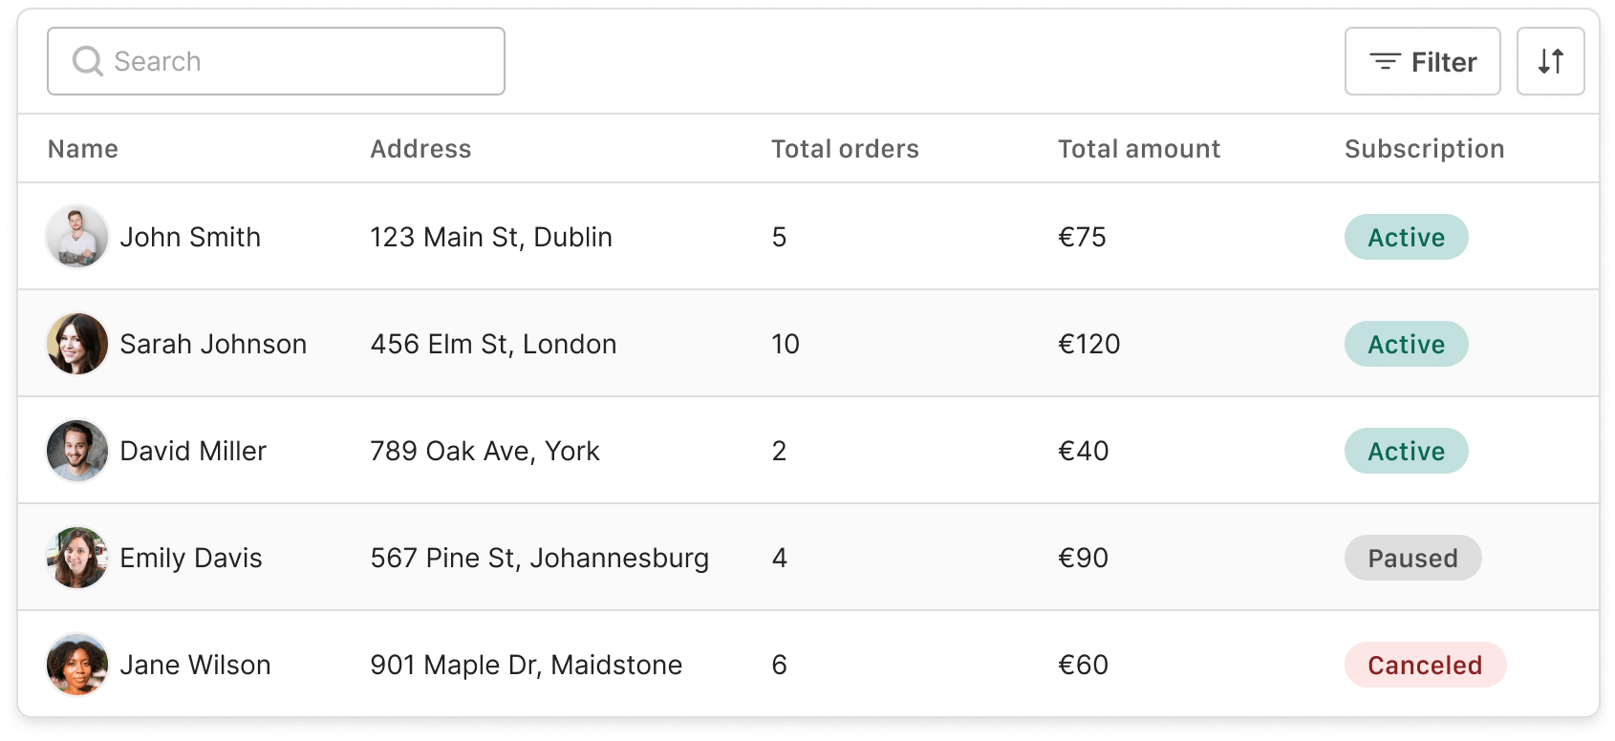Click the Subscription column header
This screenshot has height=741, width=1615.
pyautogui.click(x=1424, y=149)
